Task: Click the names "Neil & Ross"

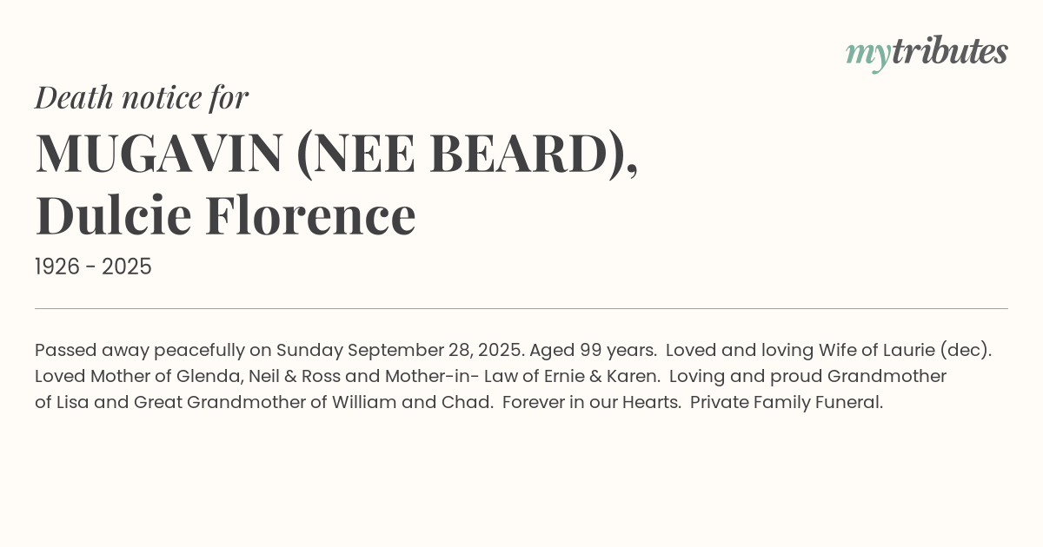Action: (295, 377)
